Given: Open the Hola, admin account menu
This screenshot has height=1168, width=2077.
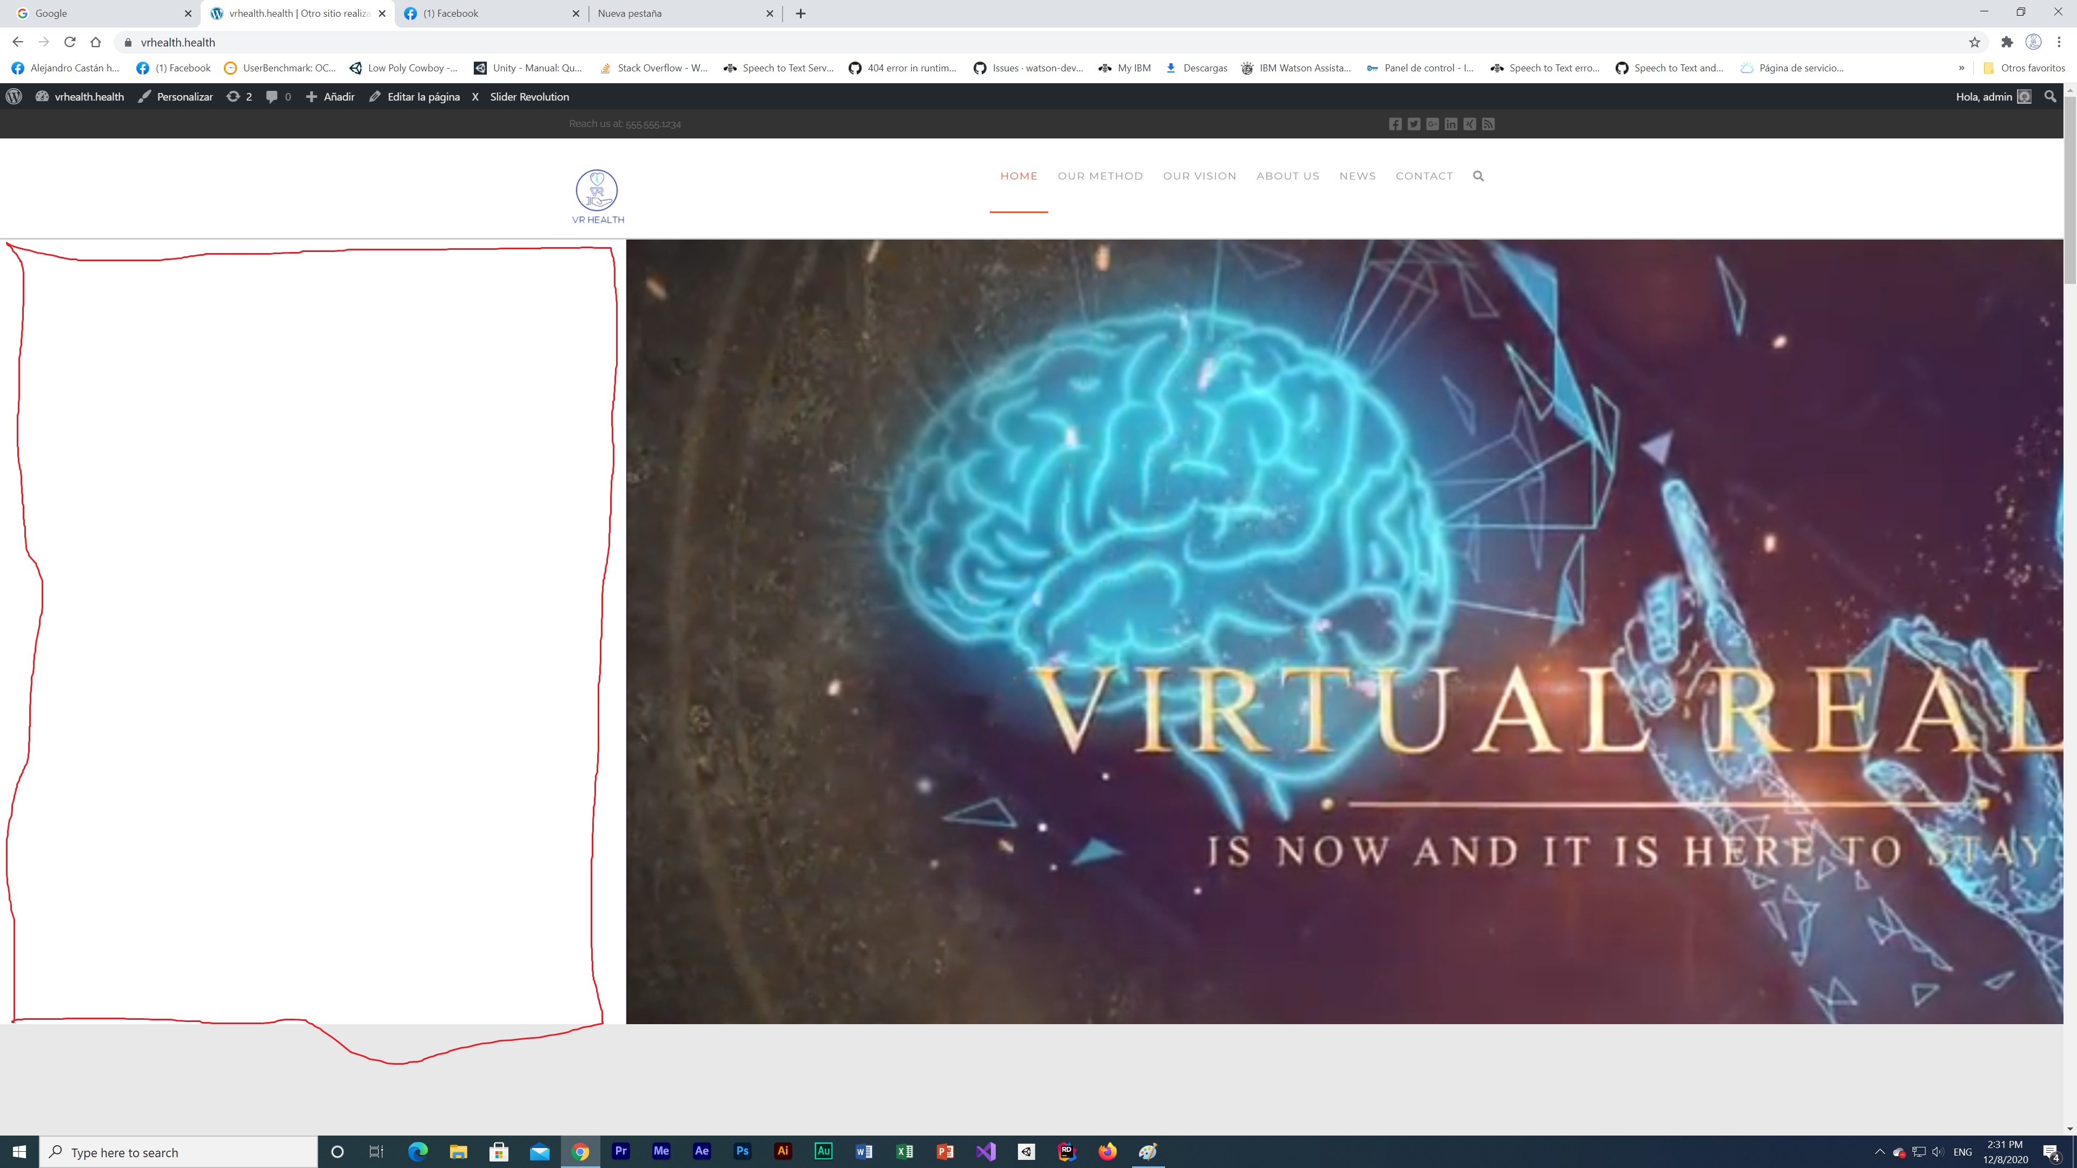Looking at the screenshot, I should point(1993,97).
